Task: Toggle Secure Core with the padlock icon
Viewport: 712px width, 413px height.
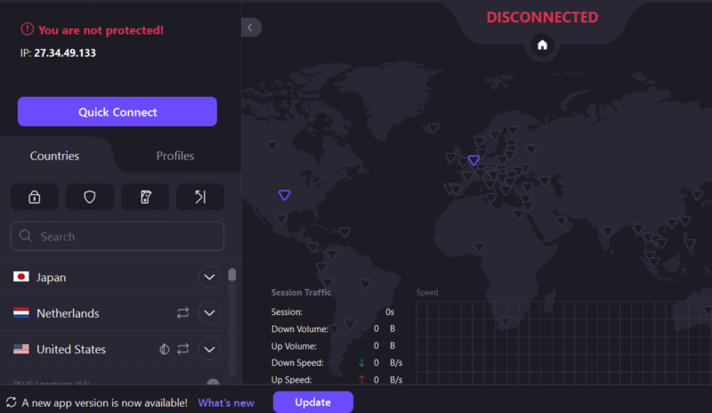Action: [35, 197]
